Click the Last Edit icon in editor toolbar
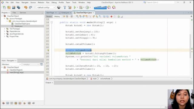Image resolution: width=194 pixels, height=109 pixels. click(64, 16)
